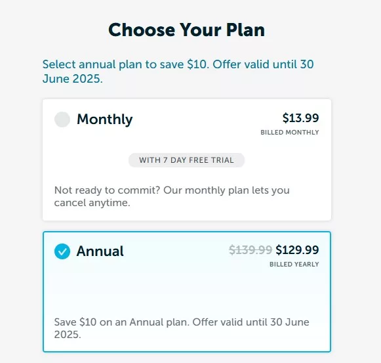Click the Annual plan title text
The height and width of the screenshot is (363, 381).
100,251
